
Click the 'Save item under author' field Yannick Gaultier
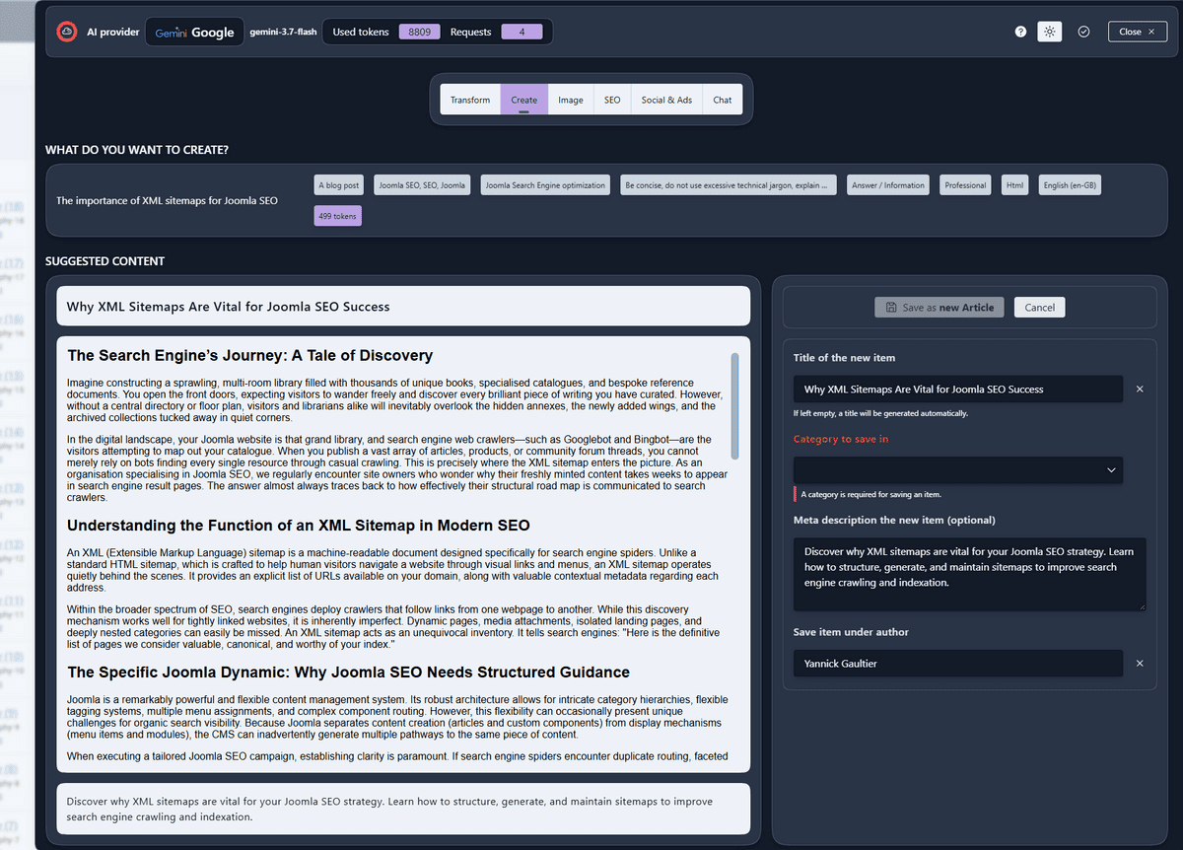[x=958, y=664]
